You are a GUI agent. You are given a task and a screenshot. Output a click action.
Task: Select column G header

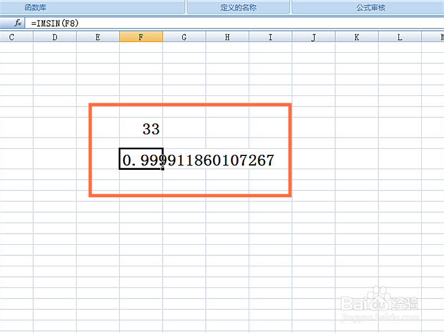coord(184,37)
